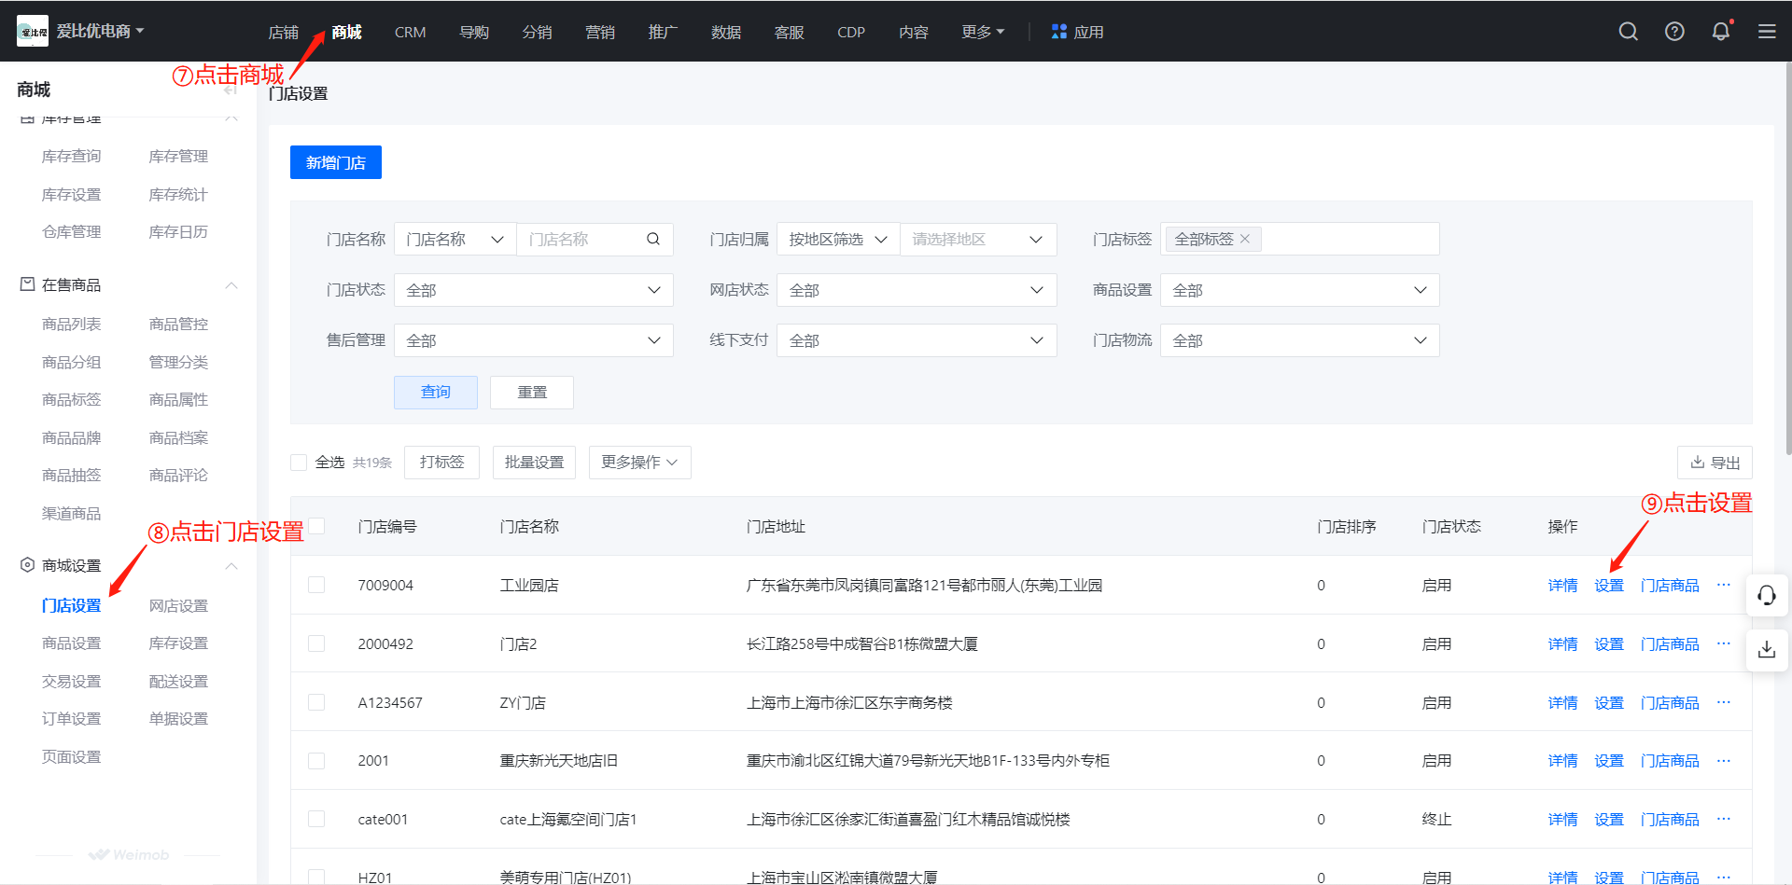
Task: Select the row checkbox for ZY门店
Action: (316, 702)
